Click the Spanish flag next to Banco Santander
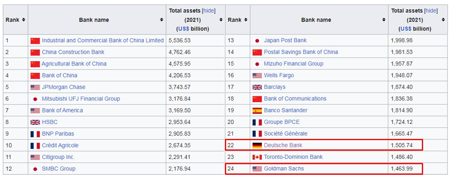 pyautogui.click(x=257, y=111)
